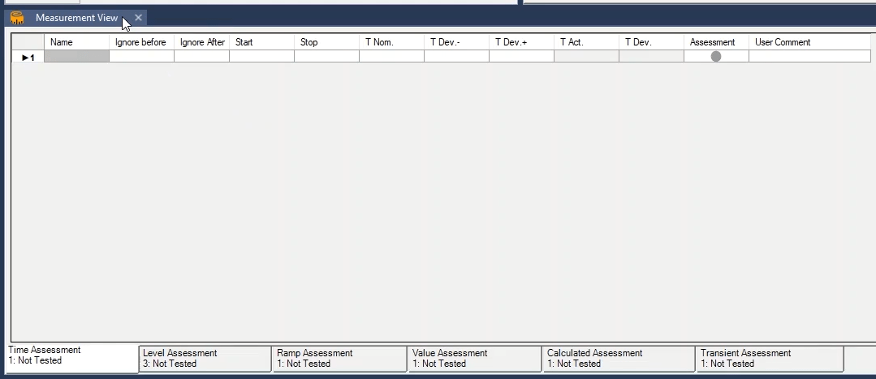The width and height of the screenshot is (876, 379).
Task: Click the Stop cell in row 1
Action: (x=326, y=57)
